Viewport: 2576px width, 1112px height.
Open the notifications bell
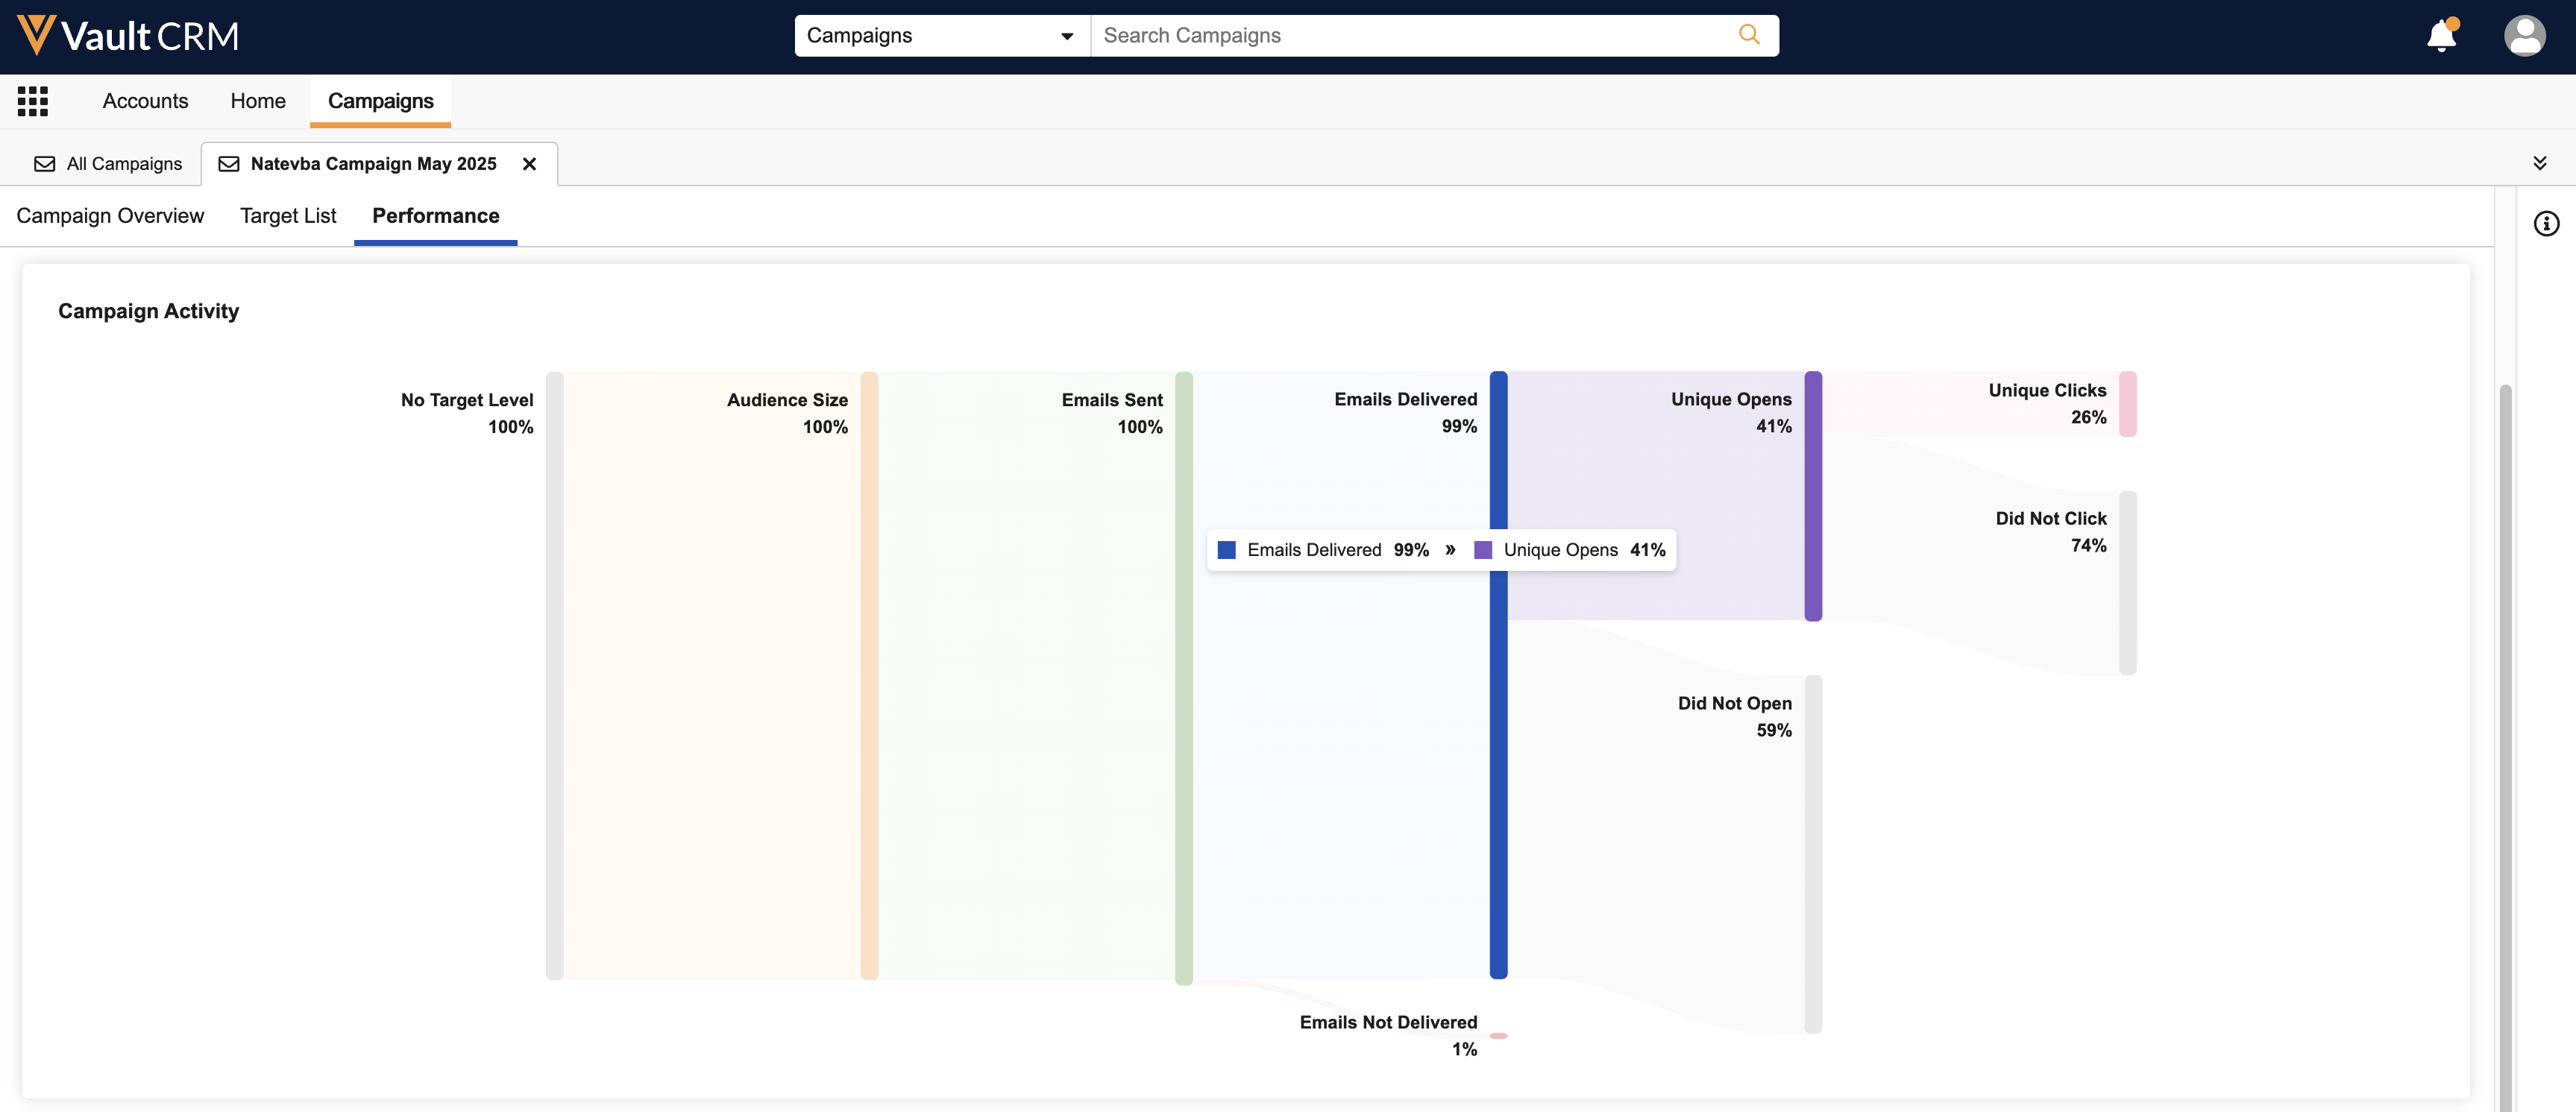2441,36
